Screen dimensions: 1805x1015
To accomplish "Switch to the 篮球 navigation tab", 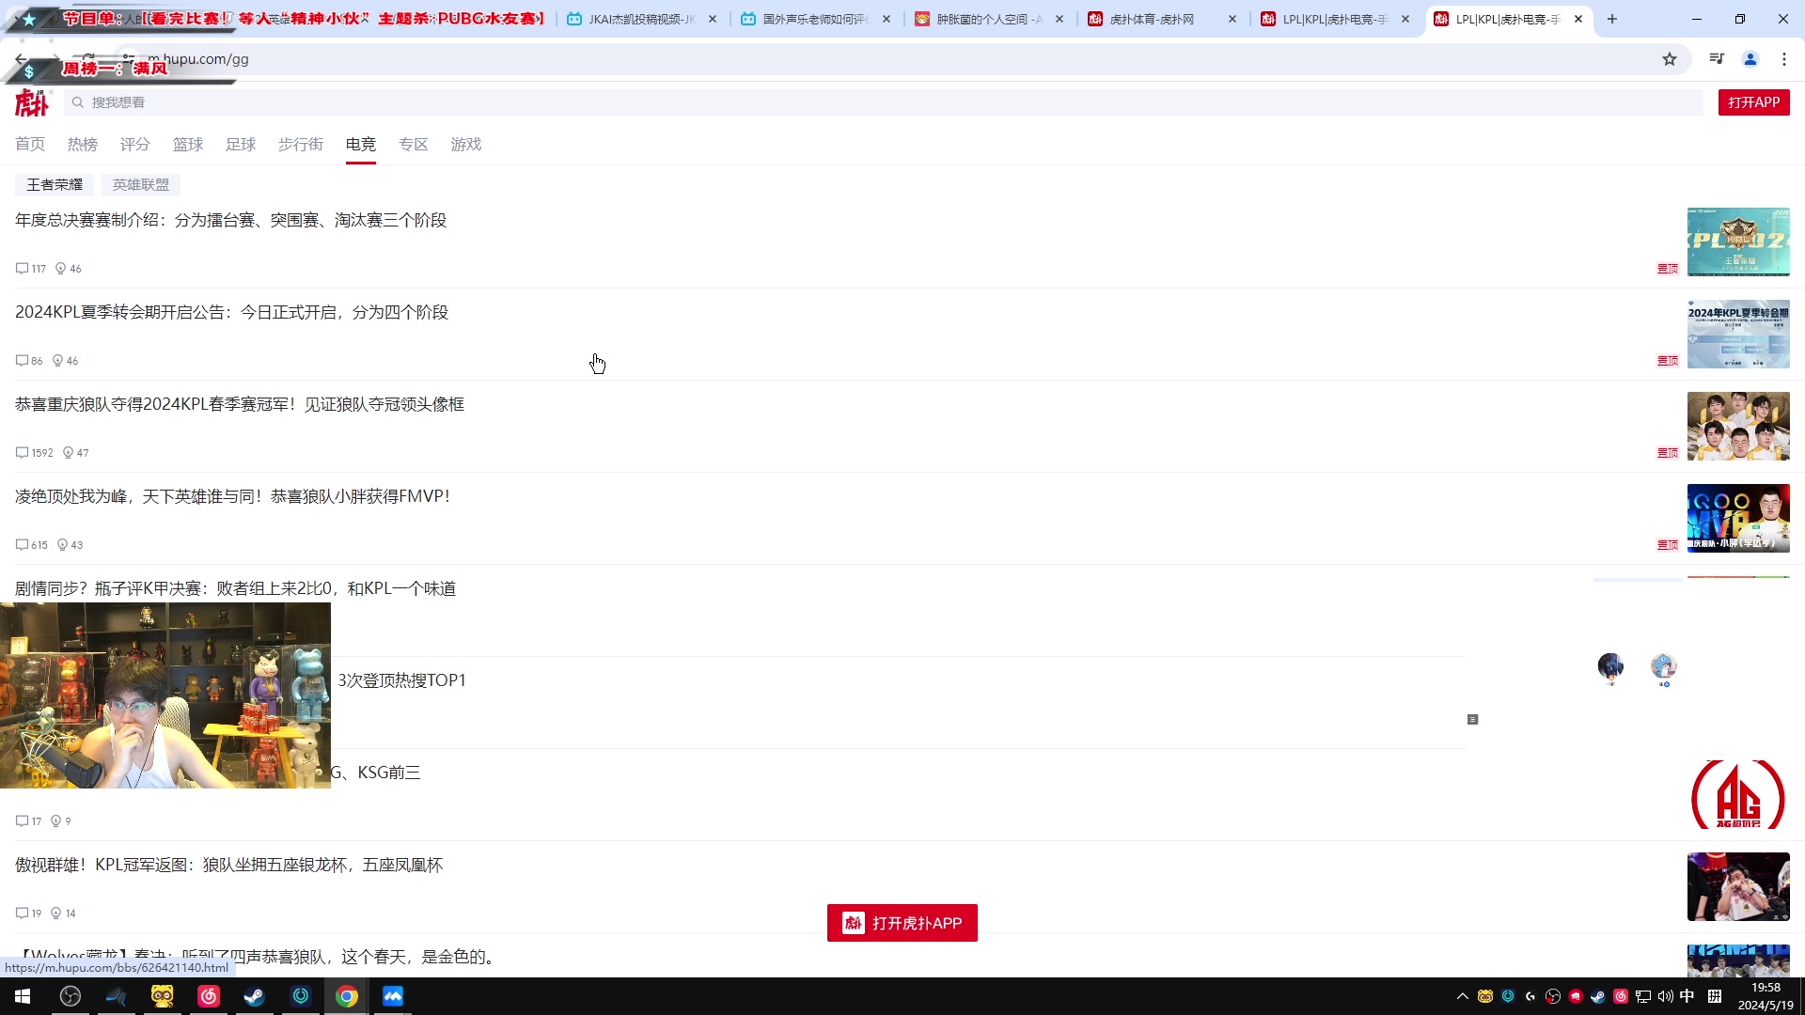I will pyautogui.click(x=188, y=144).
